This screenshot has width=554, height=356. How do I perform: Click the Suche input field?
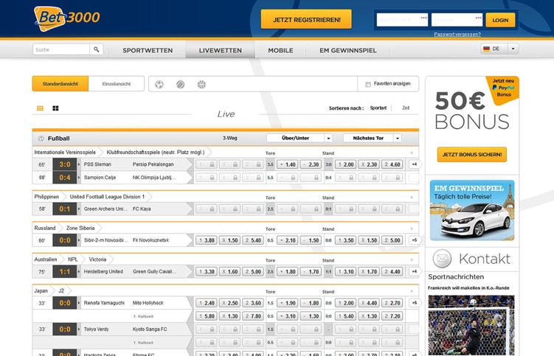[x=61, y=49]
